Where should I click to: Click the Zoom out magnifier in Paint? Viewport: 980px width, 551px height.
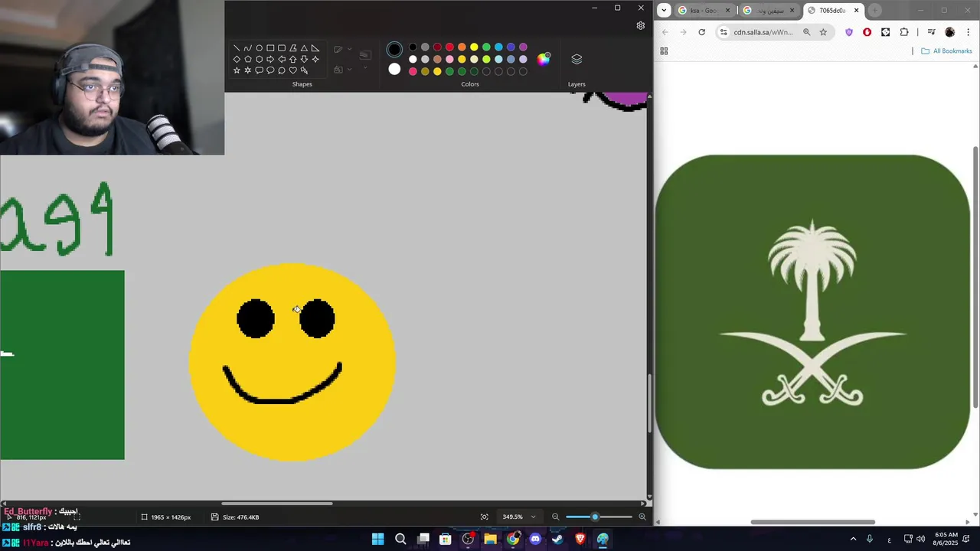[556, 517]
